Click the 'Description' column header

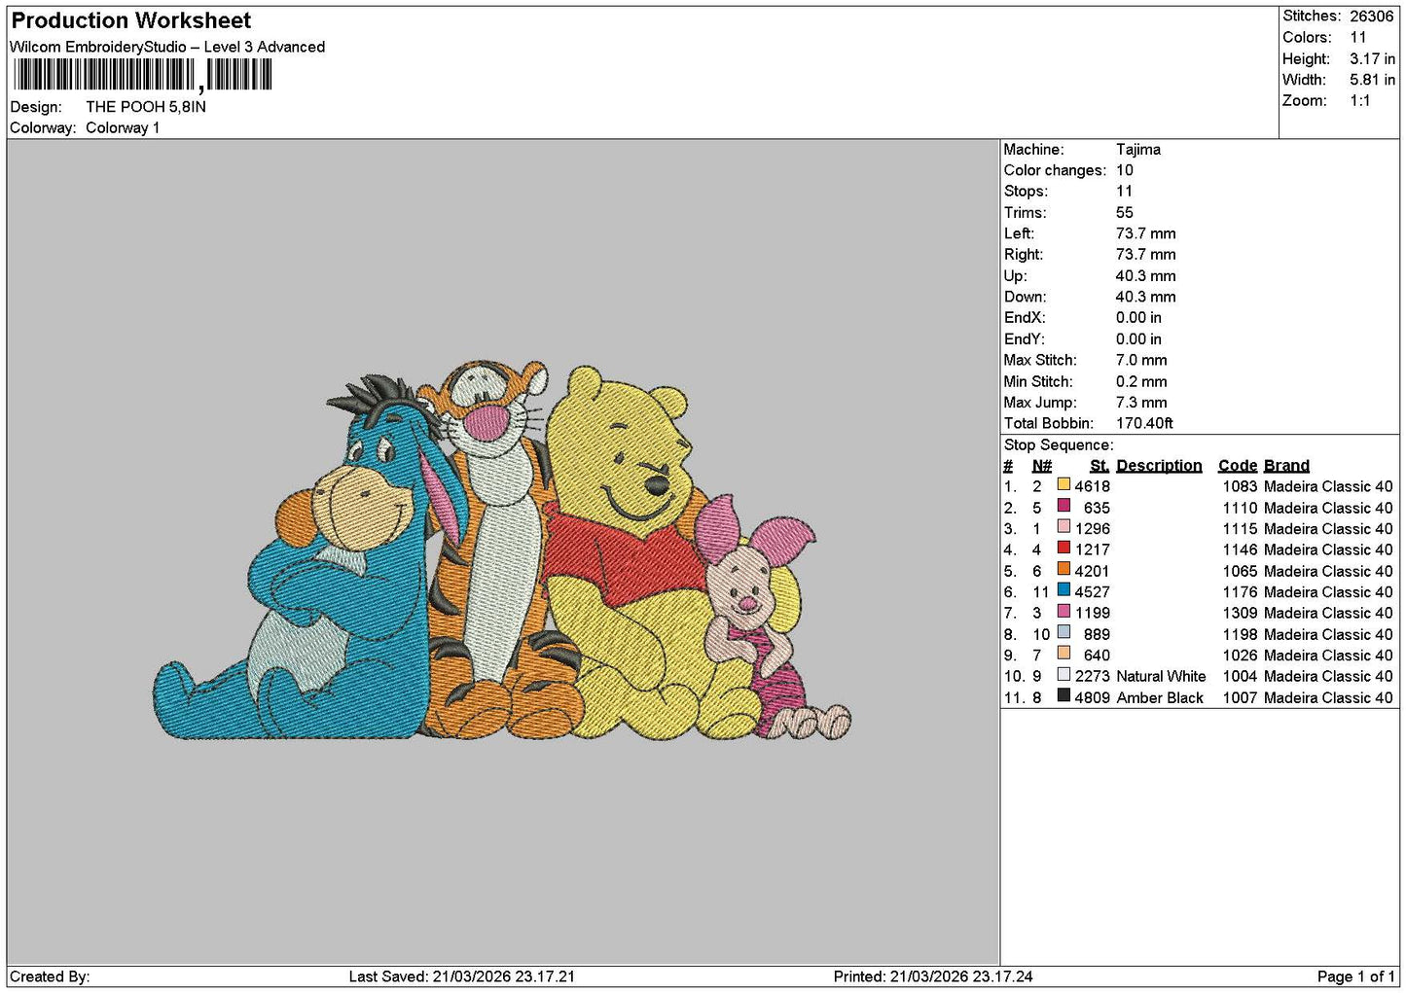[1159, 466]
